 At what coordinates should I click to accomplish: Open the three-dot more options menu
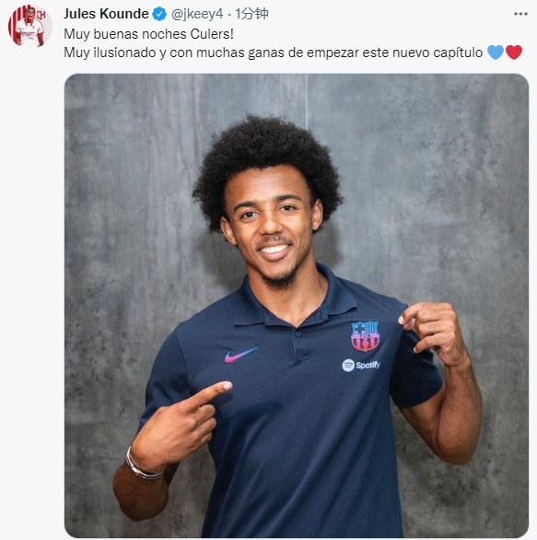point(520,14)
